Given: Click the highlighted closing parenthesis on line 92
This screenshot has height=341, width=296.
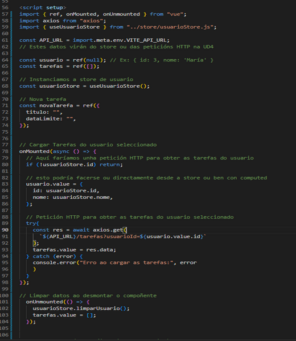Looking at the screenshot, I should point(34,243).
